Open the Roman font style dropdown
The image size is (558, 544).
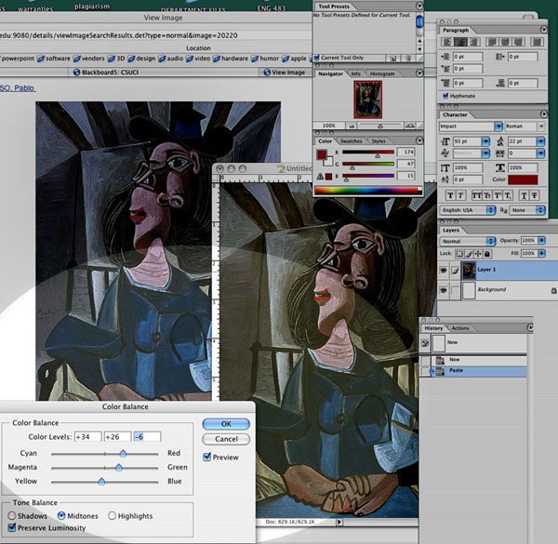tap(541, 126)
